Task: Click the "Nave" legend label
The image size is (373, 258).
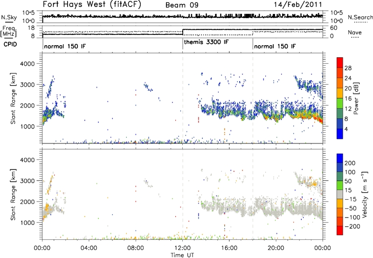Action: [354, 32]
